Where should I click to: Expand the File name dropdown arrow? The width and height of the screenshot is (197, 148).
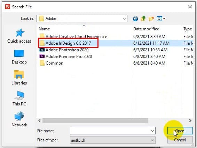pyautogui.click(x=152, y=131)
